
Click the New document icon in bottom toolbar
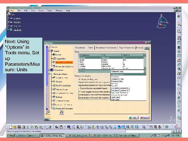11,127
